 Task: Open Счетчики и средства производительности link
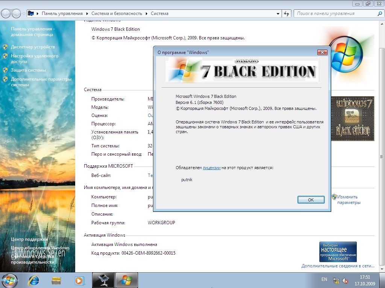click(x=32, y=259)
